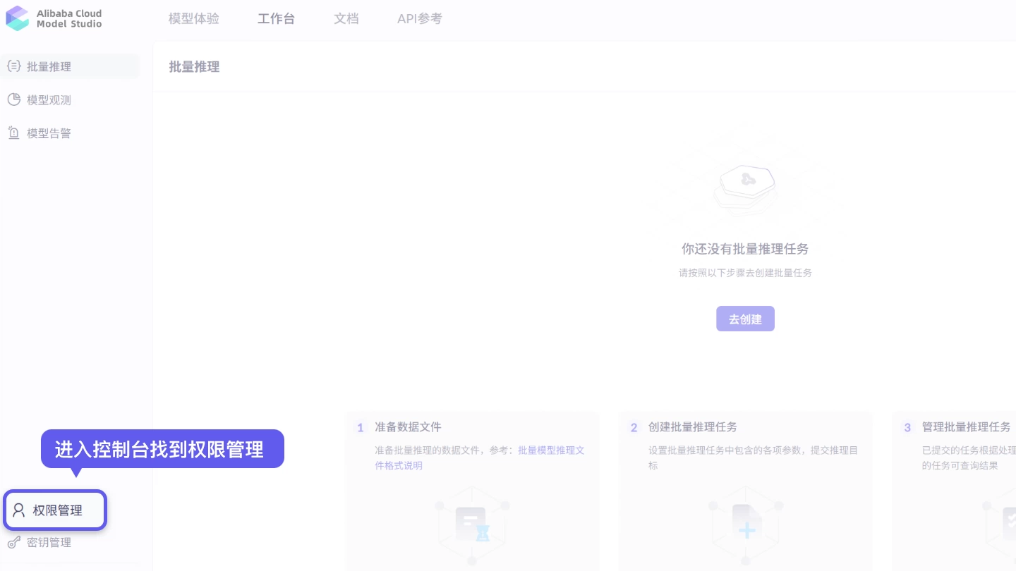1016x571 pixels.
Task: Open the API参考 tab
Action: tap(420, 19)
